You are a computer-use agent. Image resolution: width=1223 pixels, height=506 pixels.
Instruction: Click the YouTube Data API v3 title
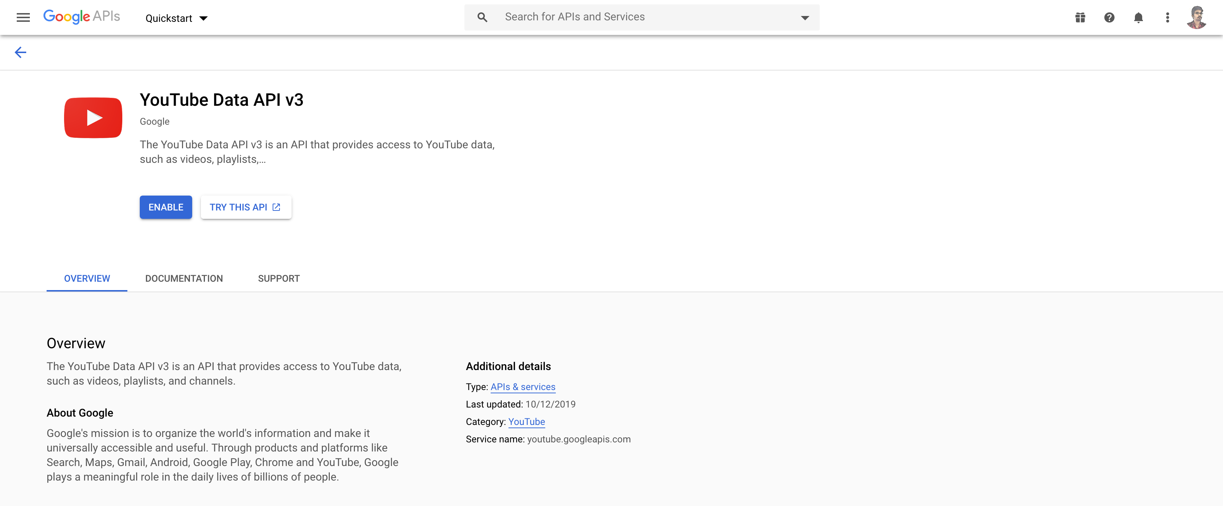coord(221,100)
